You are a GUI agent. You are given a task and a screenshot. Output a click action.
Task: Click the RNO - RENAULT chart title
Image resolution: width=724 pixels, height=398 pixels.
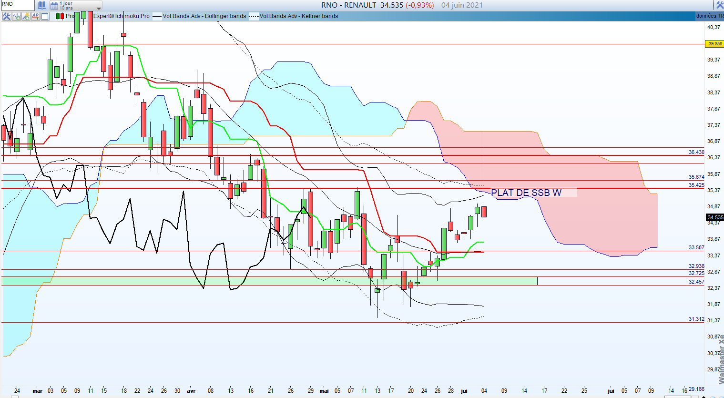pyautogui.click(x=349, y=5)
